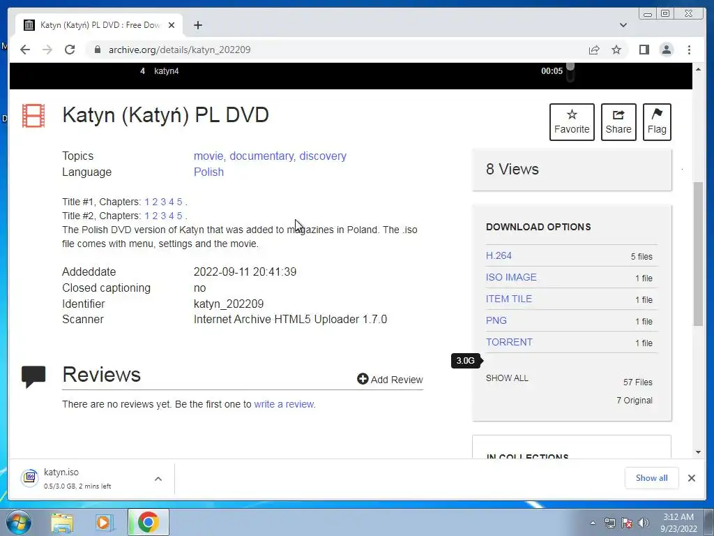
Task: Select the Katyn (Katyń) PL DVD tab
Action: (99, 25)
